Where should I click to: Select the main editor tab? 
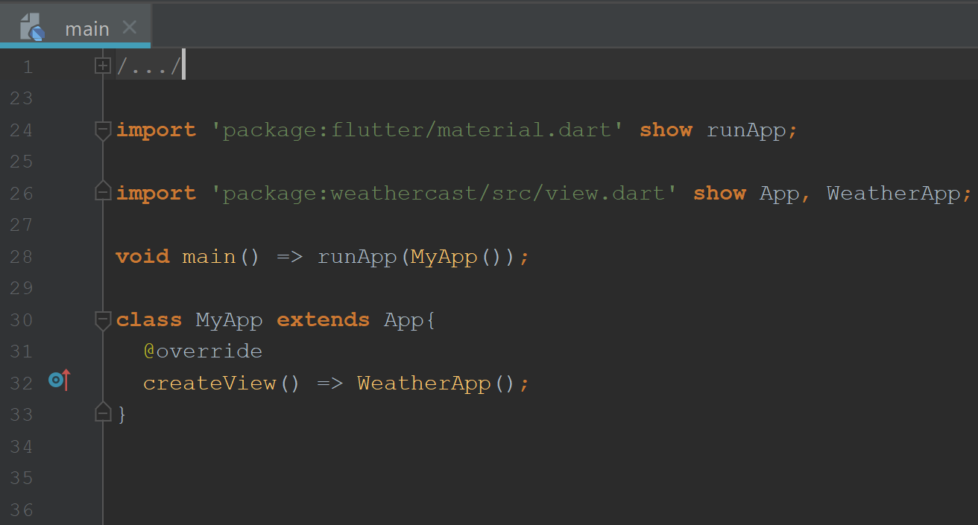(x=88, y=28)
